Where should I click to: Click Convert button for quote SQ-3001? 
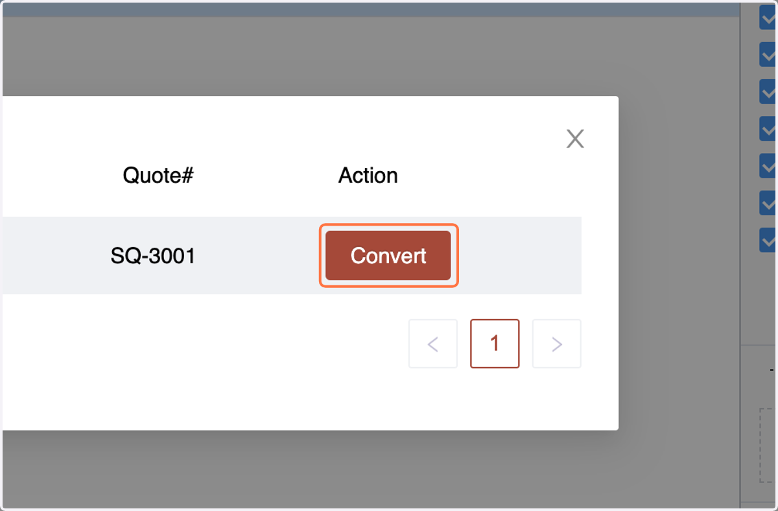388,255
